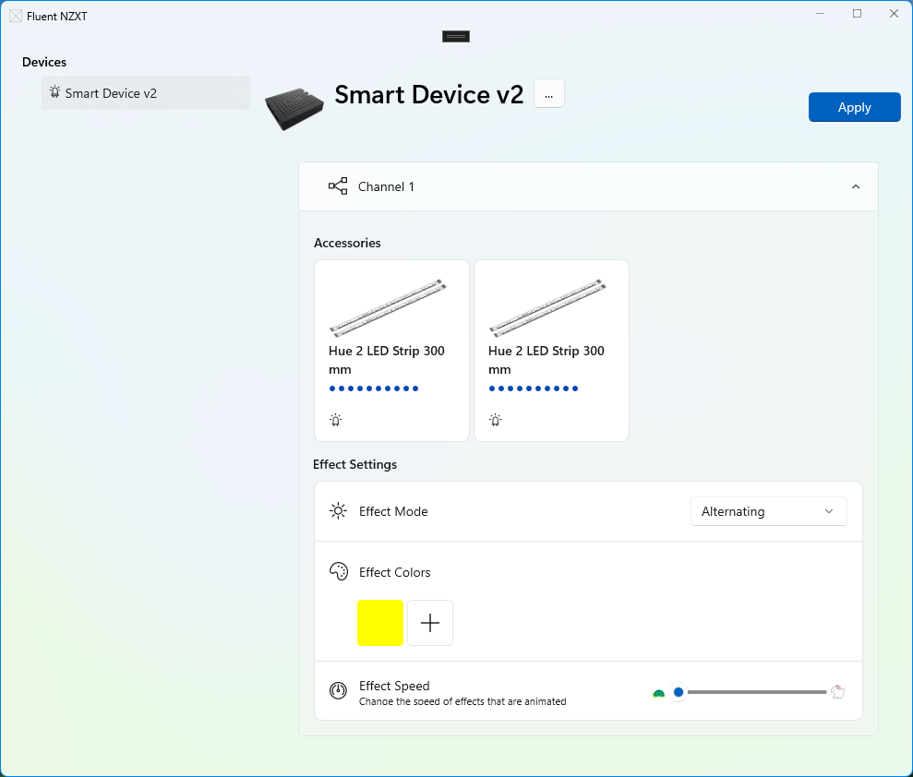Screen dimensions: 913x777
Task: Click the blue LED dots on first strip card
Action: 374,388
